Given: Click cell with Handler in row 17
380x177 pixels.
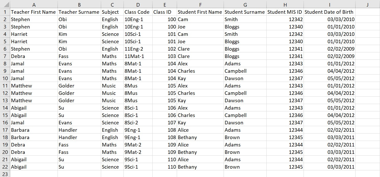Looking at the screenshot, I should 79,130.
